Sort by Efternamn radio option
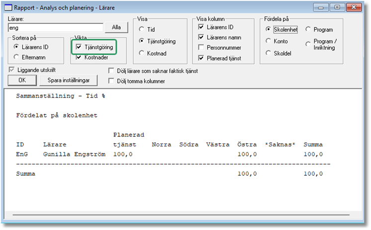Viewport: 371px width, 230px height. point(17,57)
